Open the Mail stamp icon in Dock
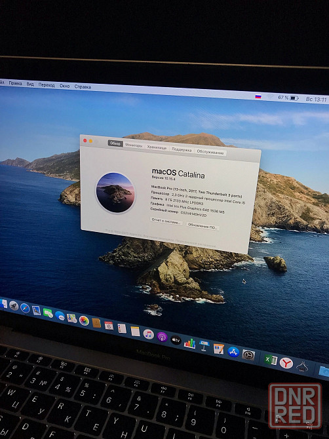 point(37,311)
